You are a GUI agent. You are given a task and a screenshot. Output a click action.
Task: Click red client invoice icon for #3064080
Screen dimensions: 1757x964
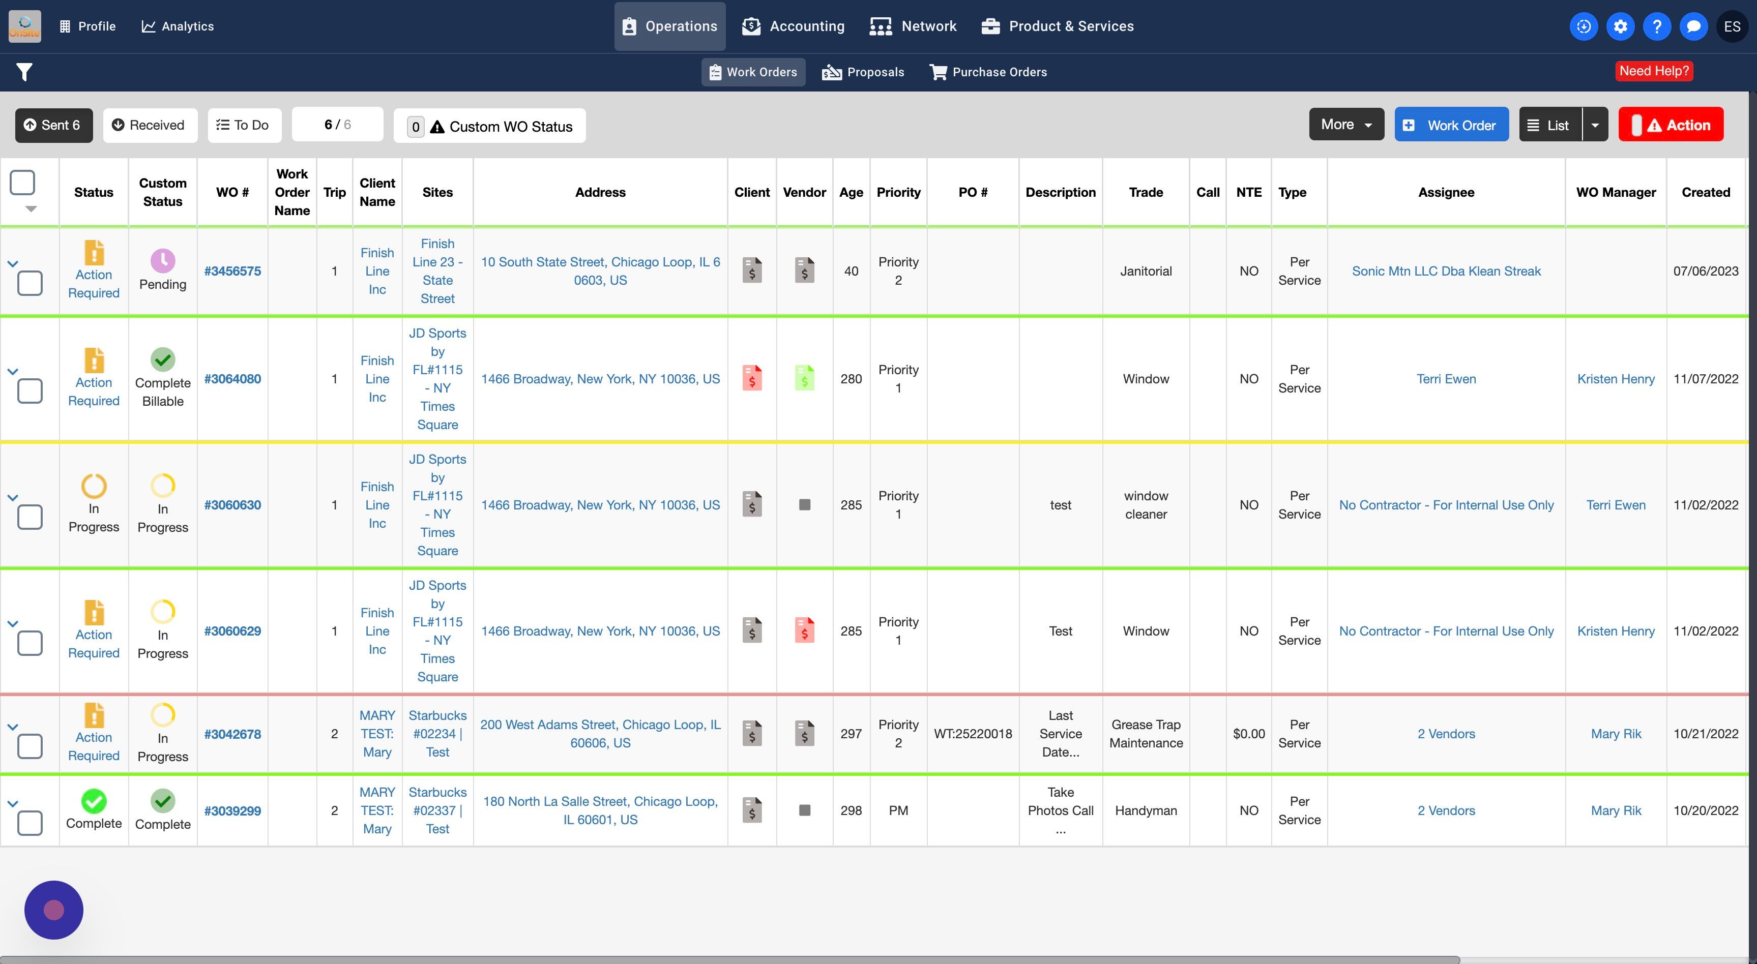[752, 378]
